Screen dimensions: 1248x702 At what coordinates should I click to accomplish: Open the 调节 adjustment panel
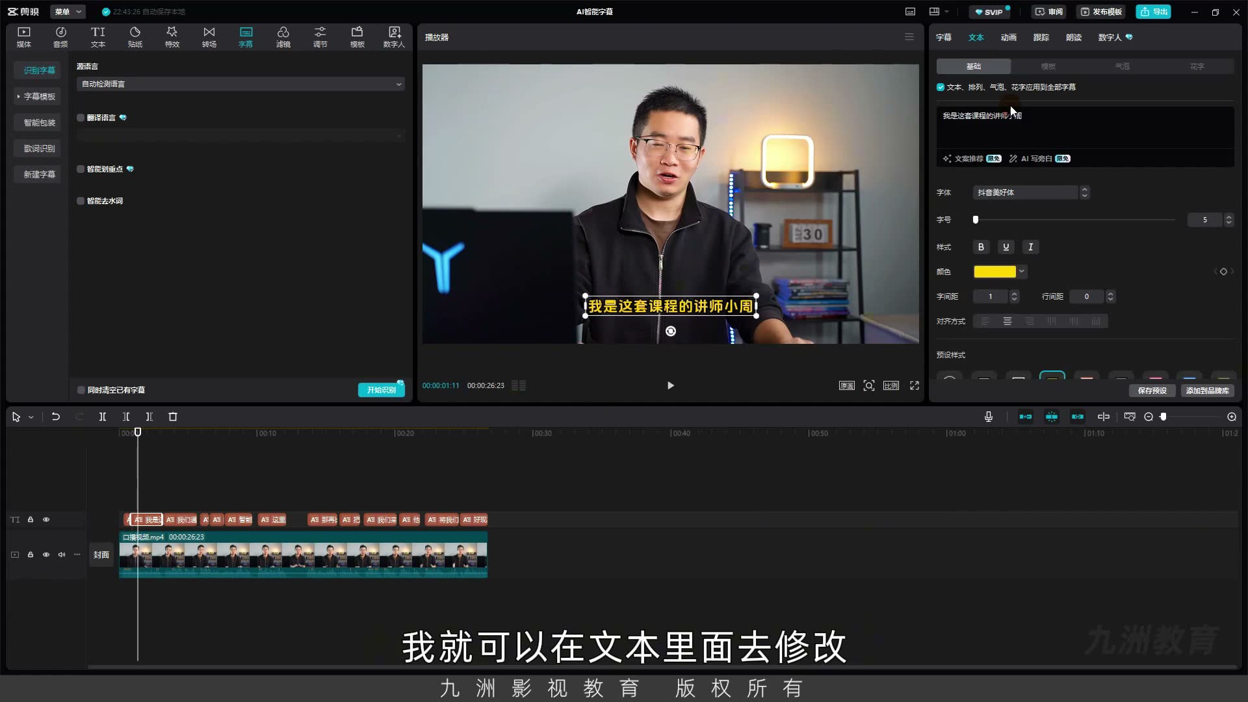(x=320, y=37)
